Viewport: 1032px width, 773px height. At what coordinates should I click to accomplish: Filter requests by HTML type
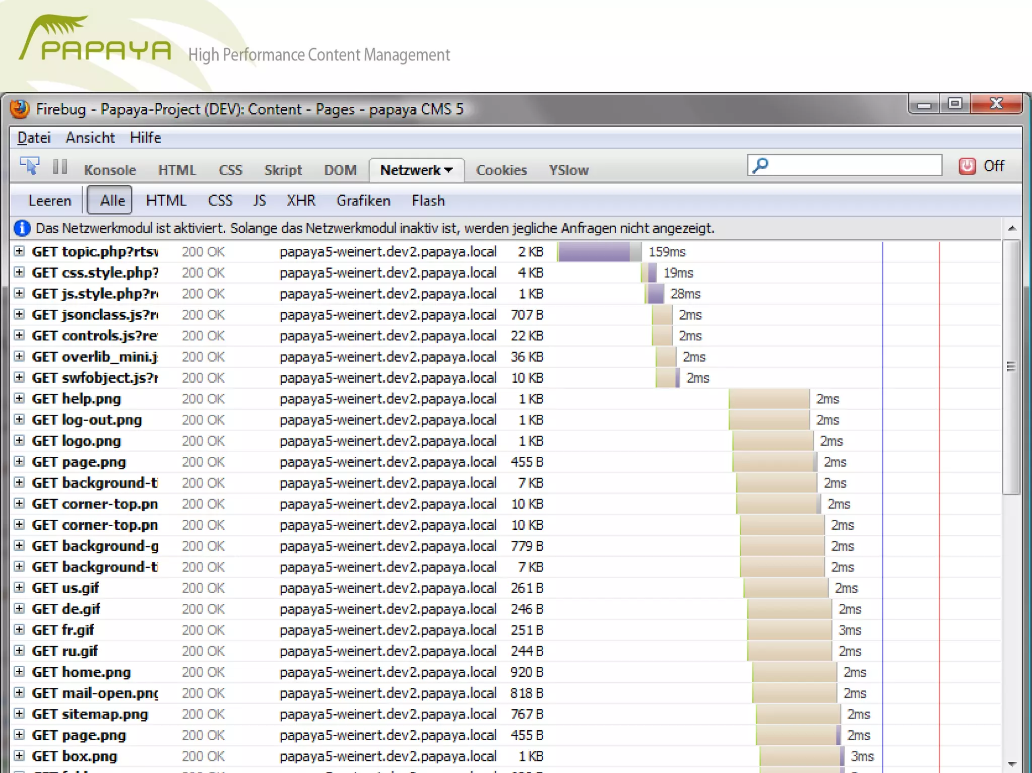[x=166, y=200]
